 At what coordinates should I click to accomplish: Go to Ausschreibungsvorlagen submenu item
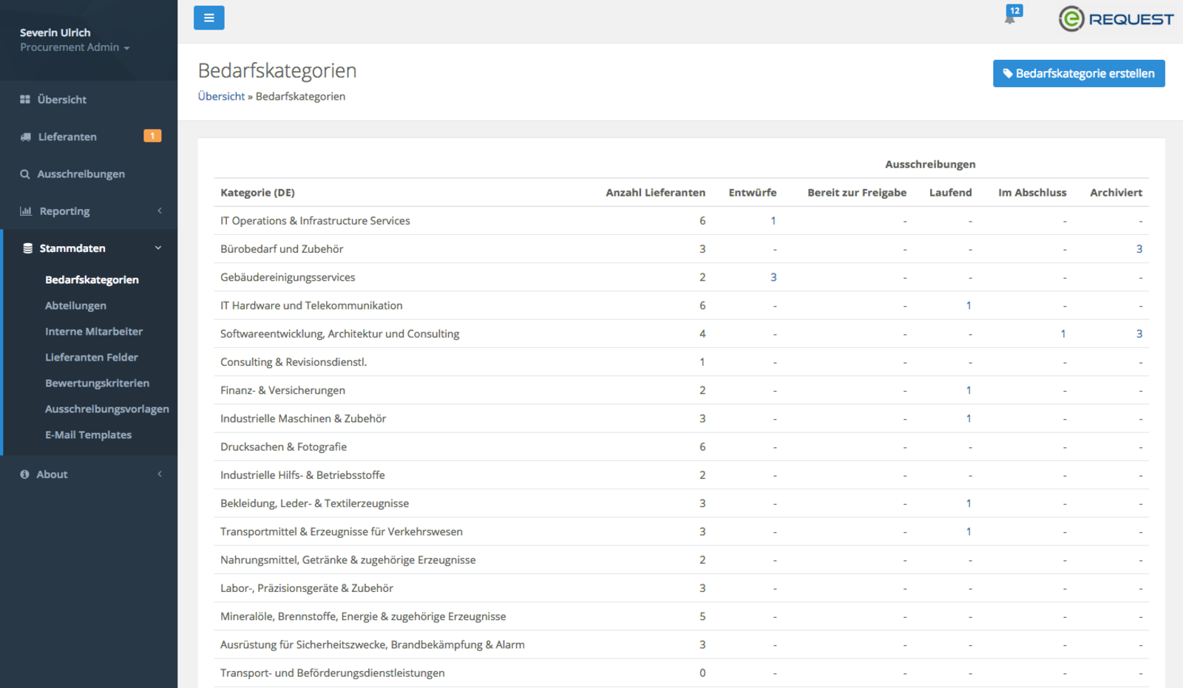[107, 409]
